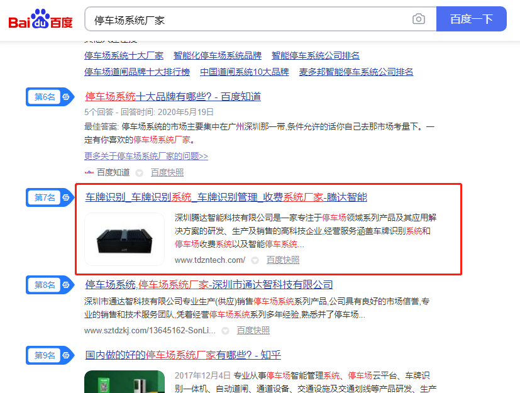Open related search 中国道闸系统10大品牌

(x=245, y=72)
